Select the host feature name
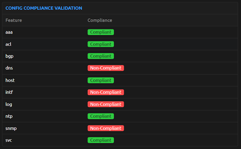 click(10, 80)
